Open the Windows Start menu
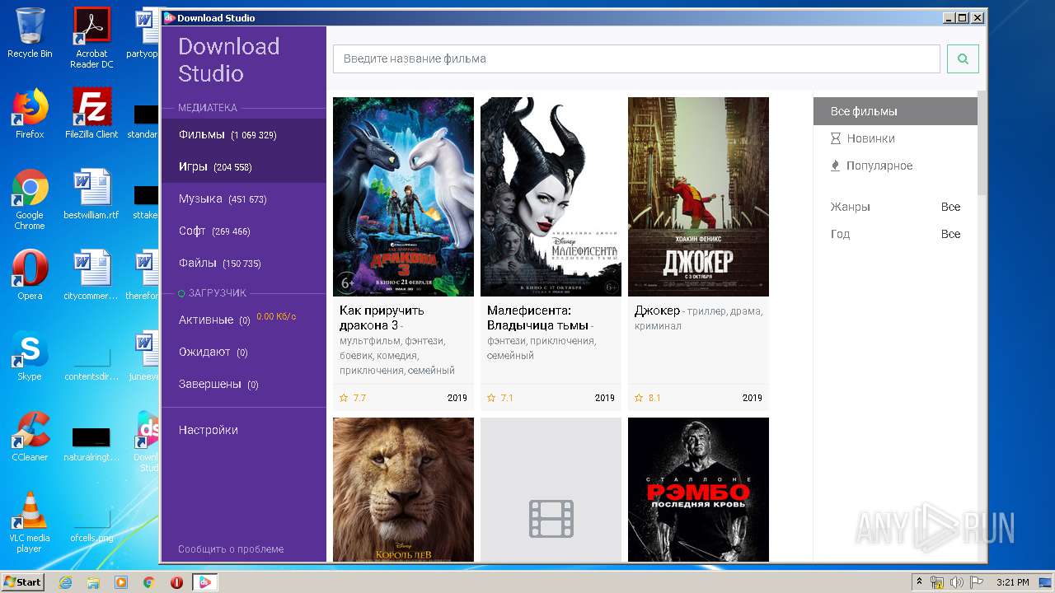This screenshot has height=593, width=1055. pyautogui.click(x=22, y=582)
